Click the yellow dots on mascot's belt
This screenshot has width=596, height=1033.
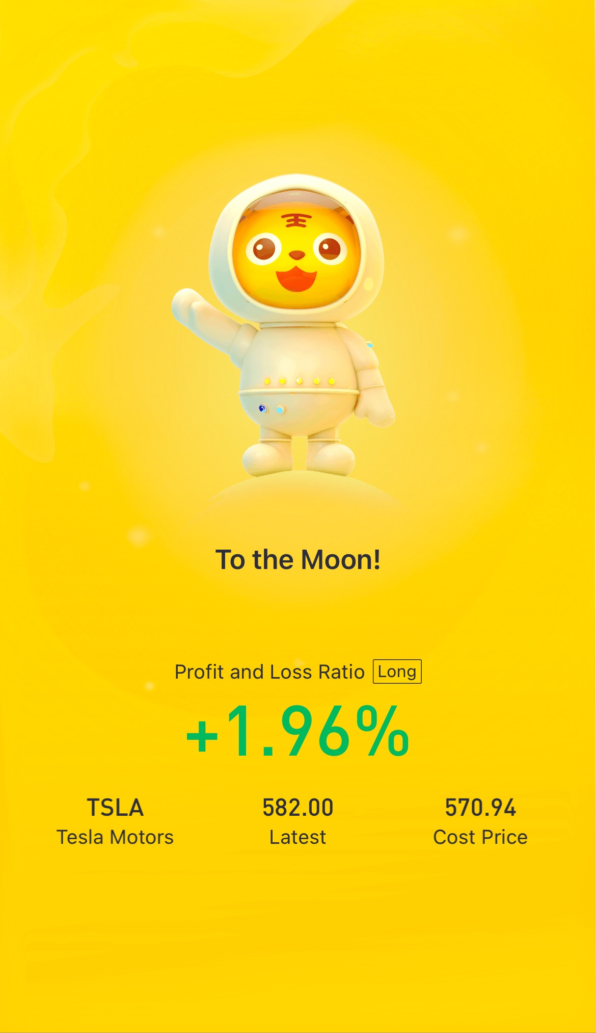point(299,381)
